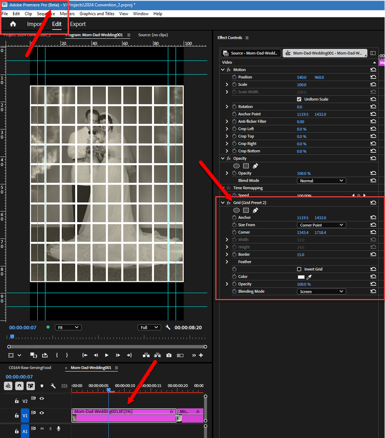Image resolution: width=385 pixels, height=438 pixels.
Task: Reset the Border parameter
Action: coord(373,254)
